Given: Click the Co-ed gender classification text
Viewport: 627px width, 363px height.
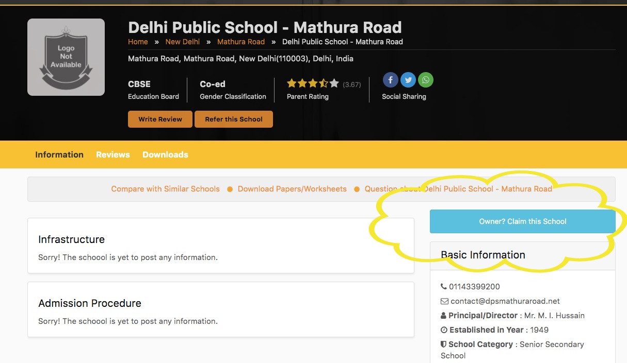Looking at the screenshot, I should 213,84.
